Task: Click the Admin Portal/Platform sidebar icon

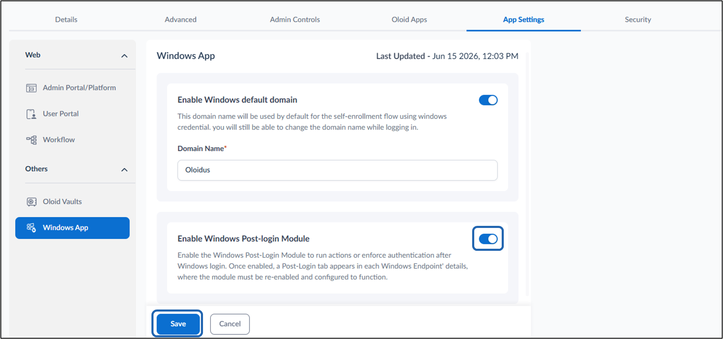Action: 31,88
